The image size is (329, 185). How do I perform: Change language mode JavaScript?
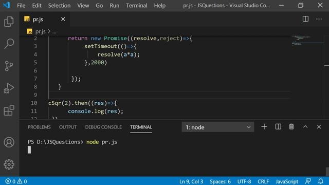tap(287, 181)
